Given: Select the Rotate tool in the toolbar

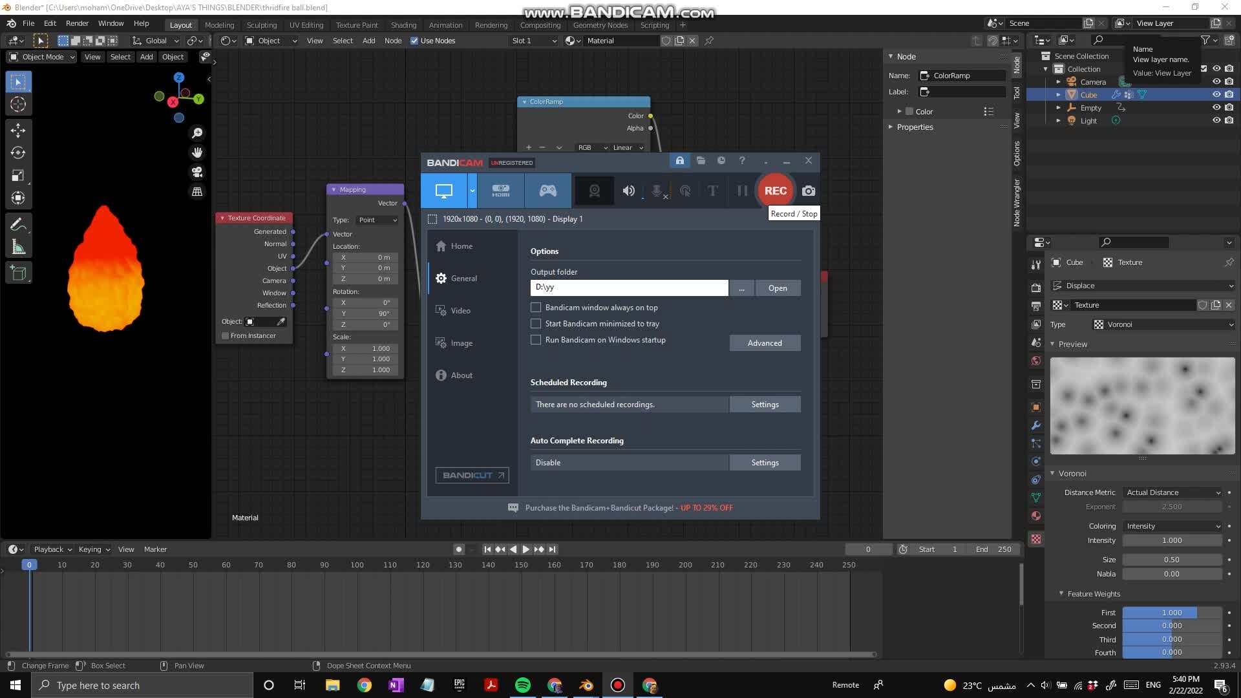Looking at the screenshot, I should [x=17, y=153].
